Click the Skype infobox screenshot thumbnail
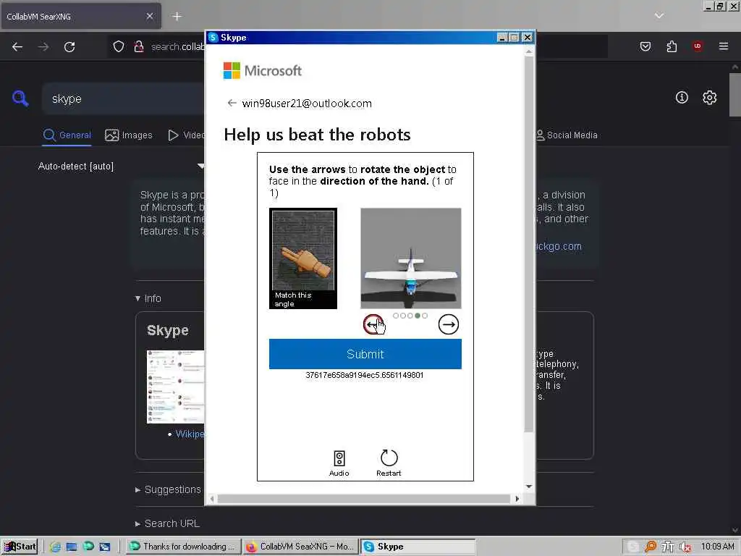This screenshot has height=556, width=741. click(x=175, y=387)
